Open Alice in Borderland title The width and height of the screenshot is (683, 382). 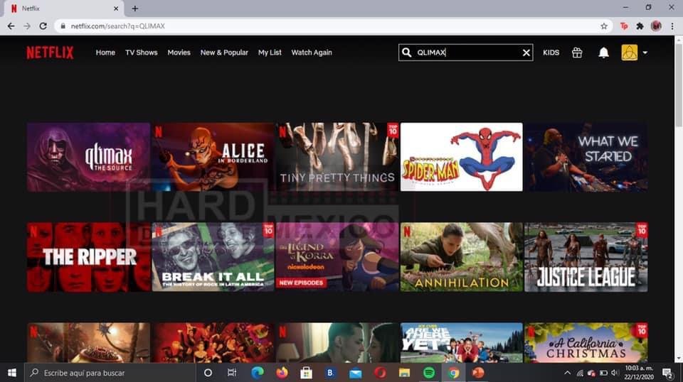tap(213, 157)
